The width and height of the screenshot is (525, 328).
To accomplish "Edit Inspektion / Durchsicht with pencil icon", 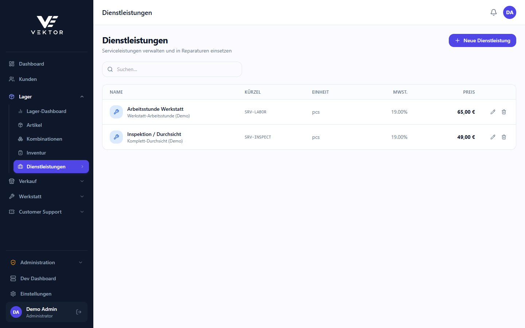I will (x=493, y=137).
